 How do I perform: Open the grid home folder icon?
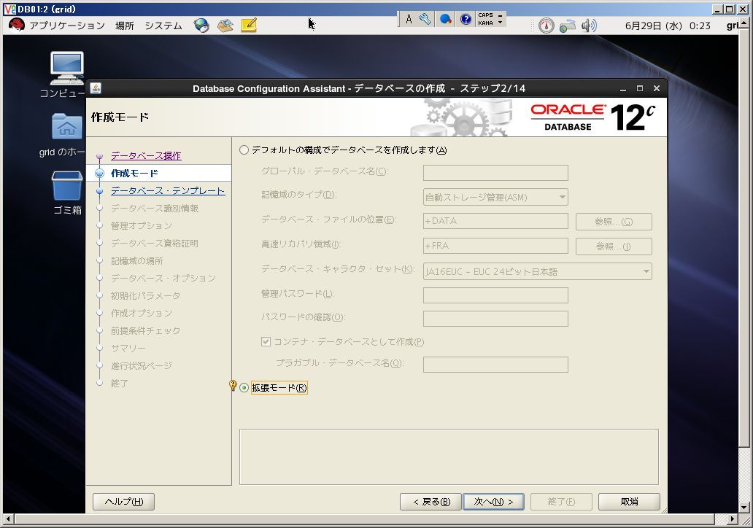point(66,126)
